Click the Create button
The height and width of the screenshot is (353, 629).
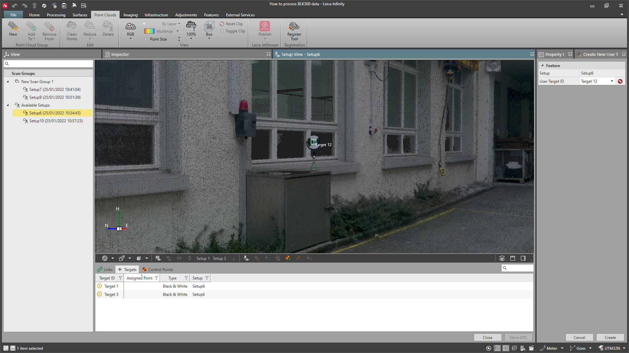(610, 338)
